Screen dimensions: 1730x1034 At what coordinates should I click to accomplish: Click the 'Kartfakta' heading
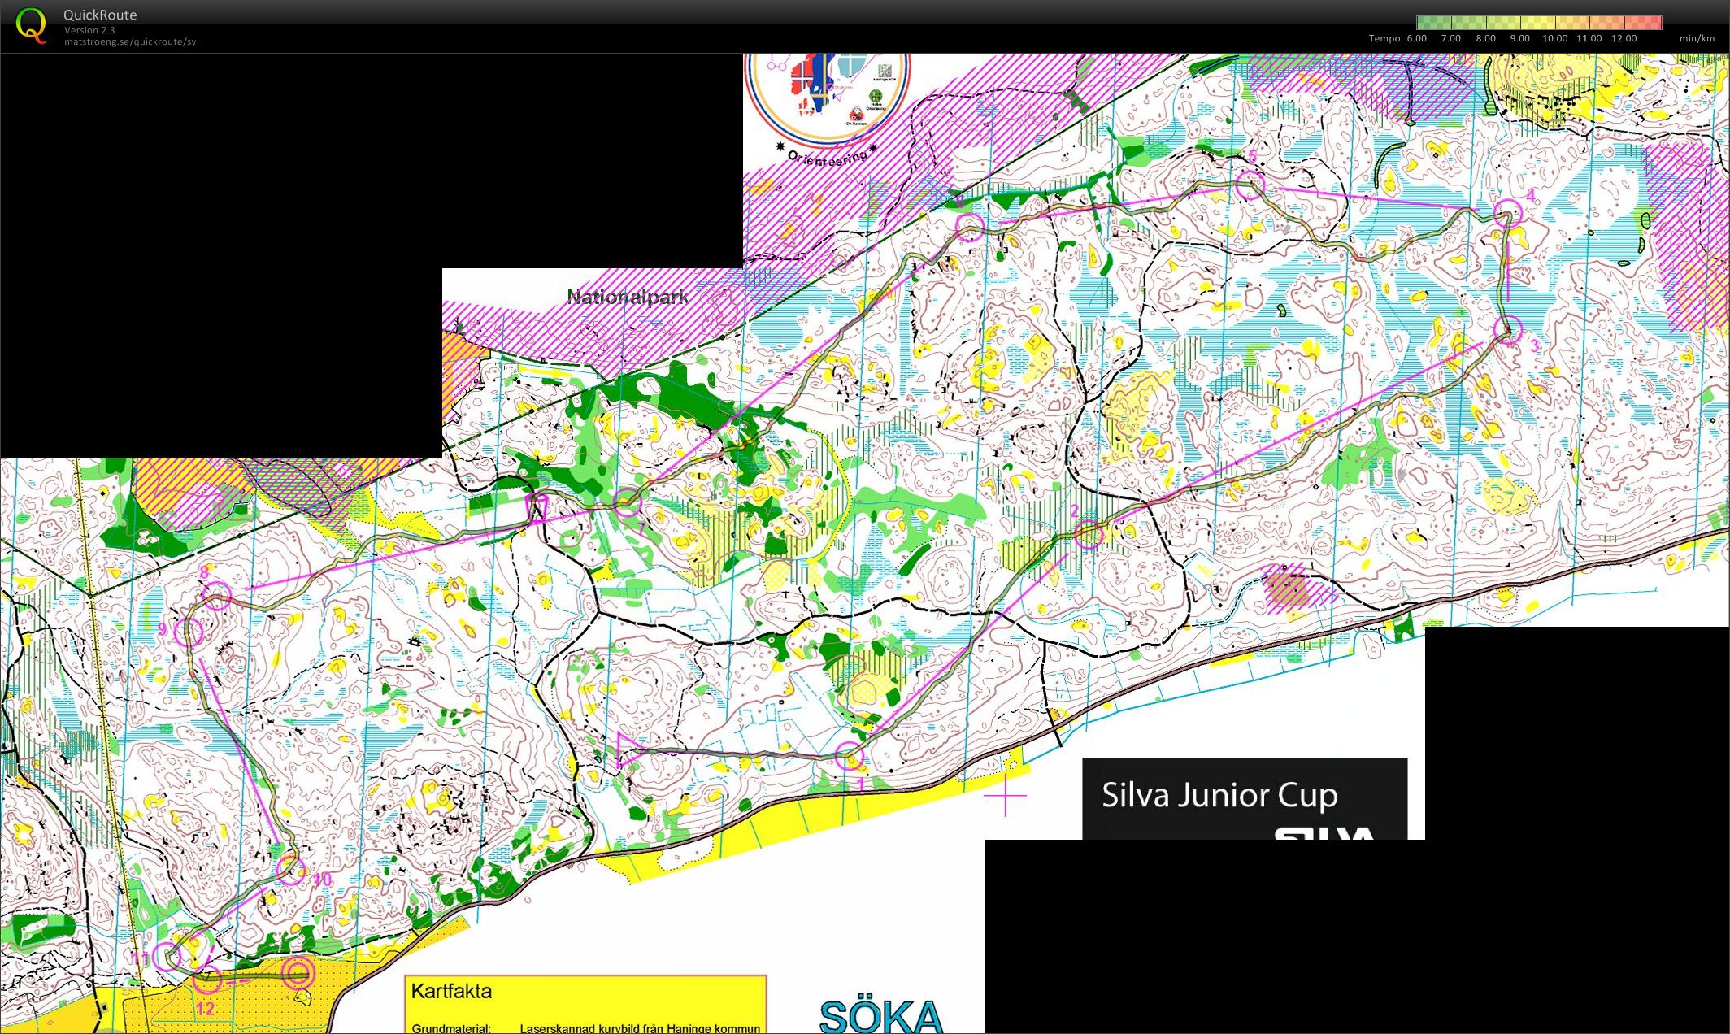click(x=451, y=991)
